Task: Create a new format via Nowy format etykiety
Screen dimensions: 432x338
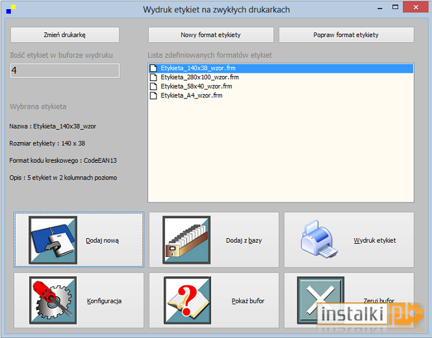Action: (210, 34)
